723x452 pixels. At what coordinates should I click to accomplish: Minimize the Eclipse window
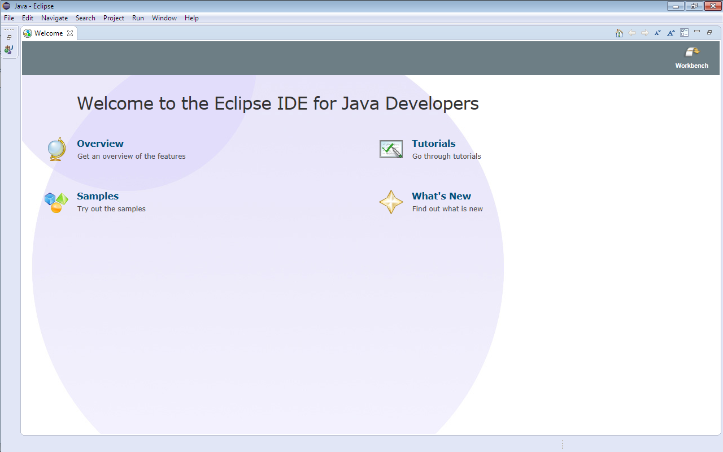[676, 6]
